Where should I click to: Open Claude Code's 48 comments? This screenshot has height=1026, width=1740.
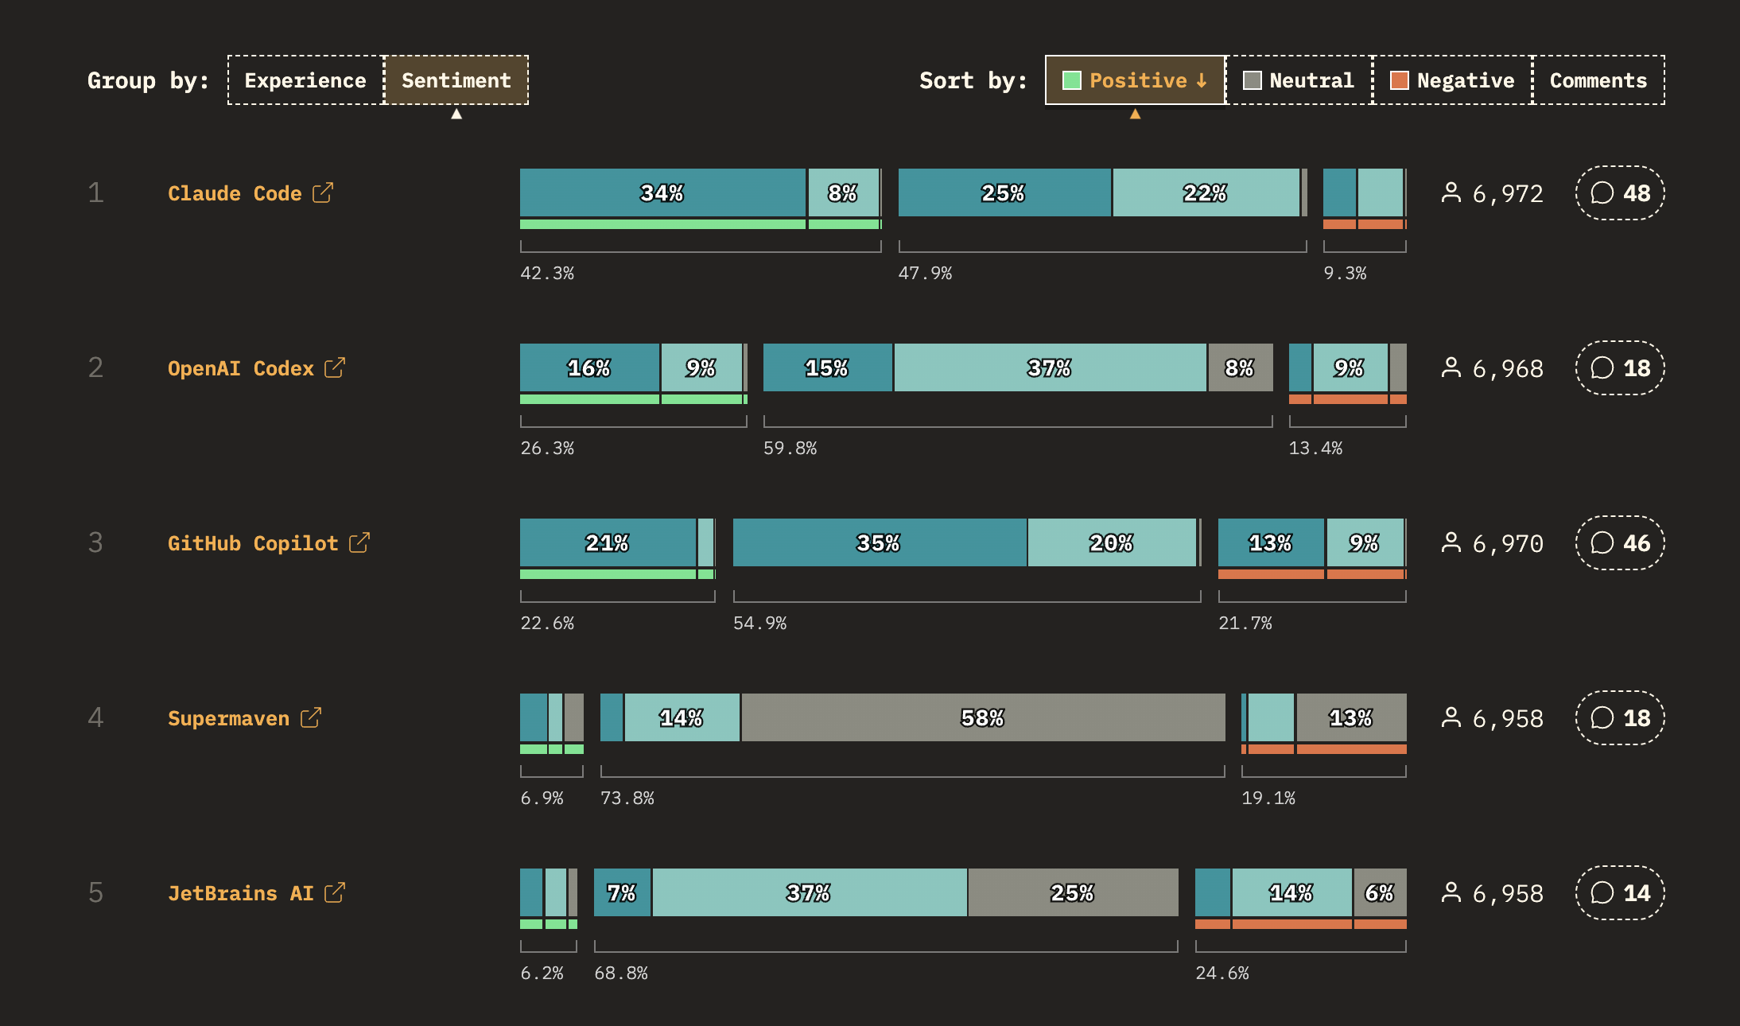point(1620,193)
